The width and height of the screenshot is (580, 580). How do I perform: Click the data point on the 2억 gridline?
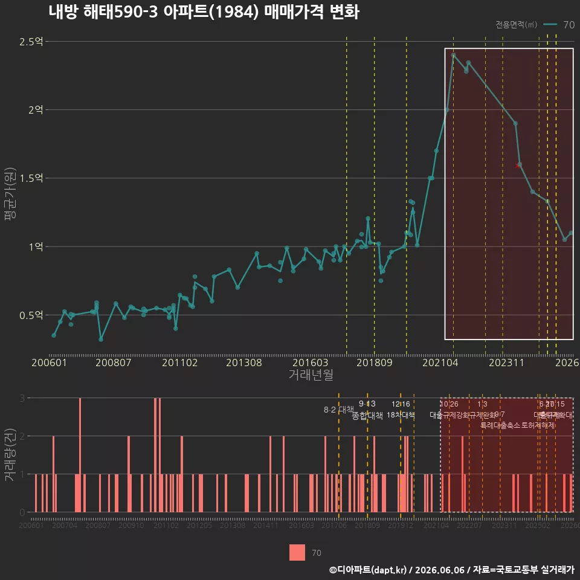[x=447, y=110]
